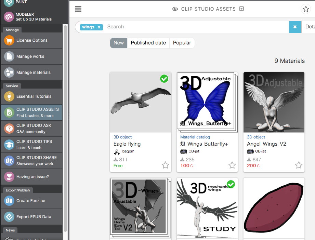The height and width of the screenshot is (240, 315).
Task: Open CLIP STUDIO TIPS Learn & teach
Action: [x=32, y=145]
